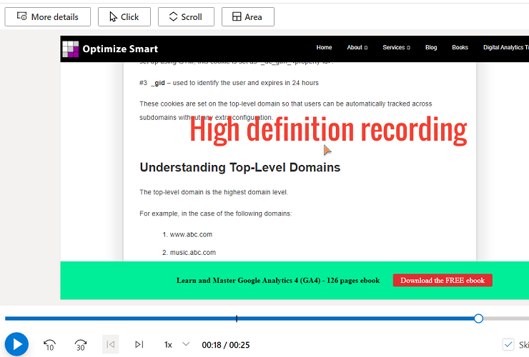The width and height of the screenshot is (529, 357).
Task: Click the 'For example, in the case' sentence
Action: [x=216, y=213]
